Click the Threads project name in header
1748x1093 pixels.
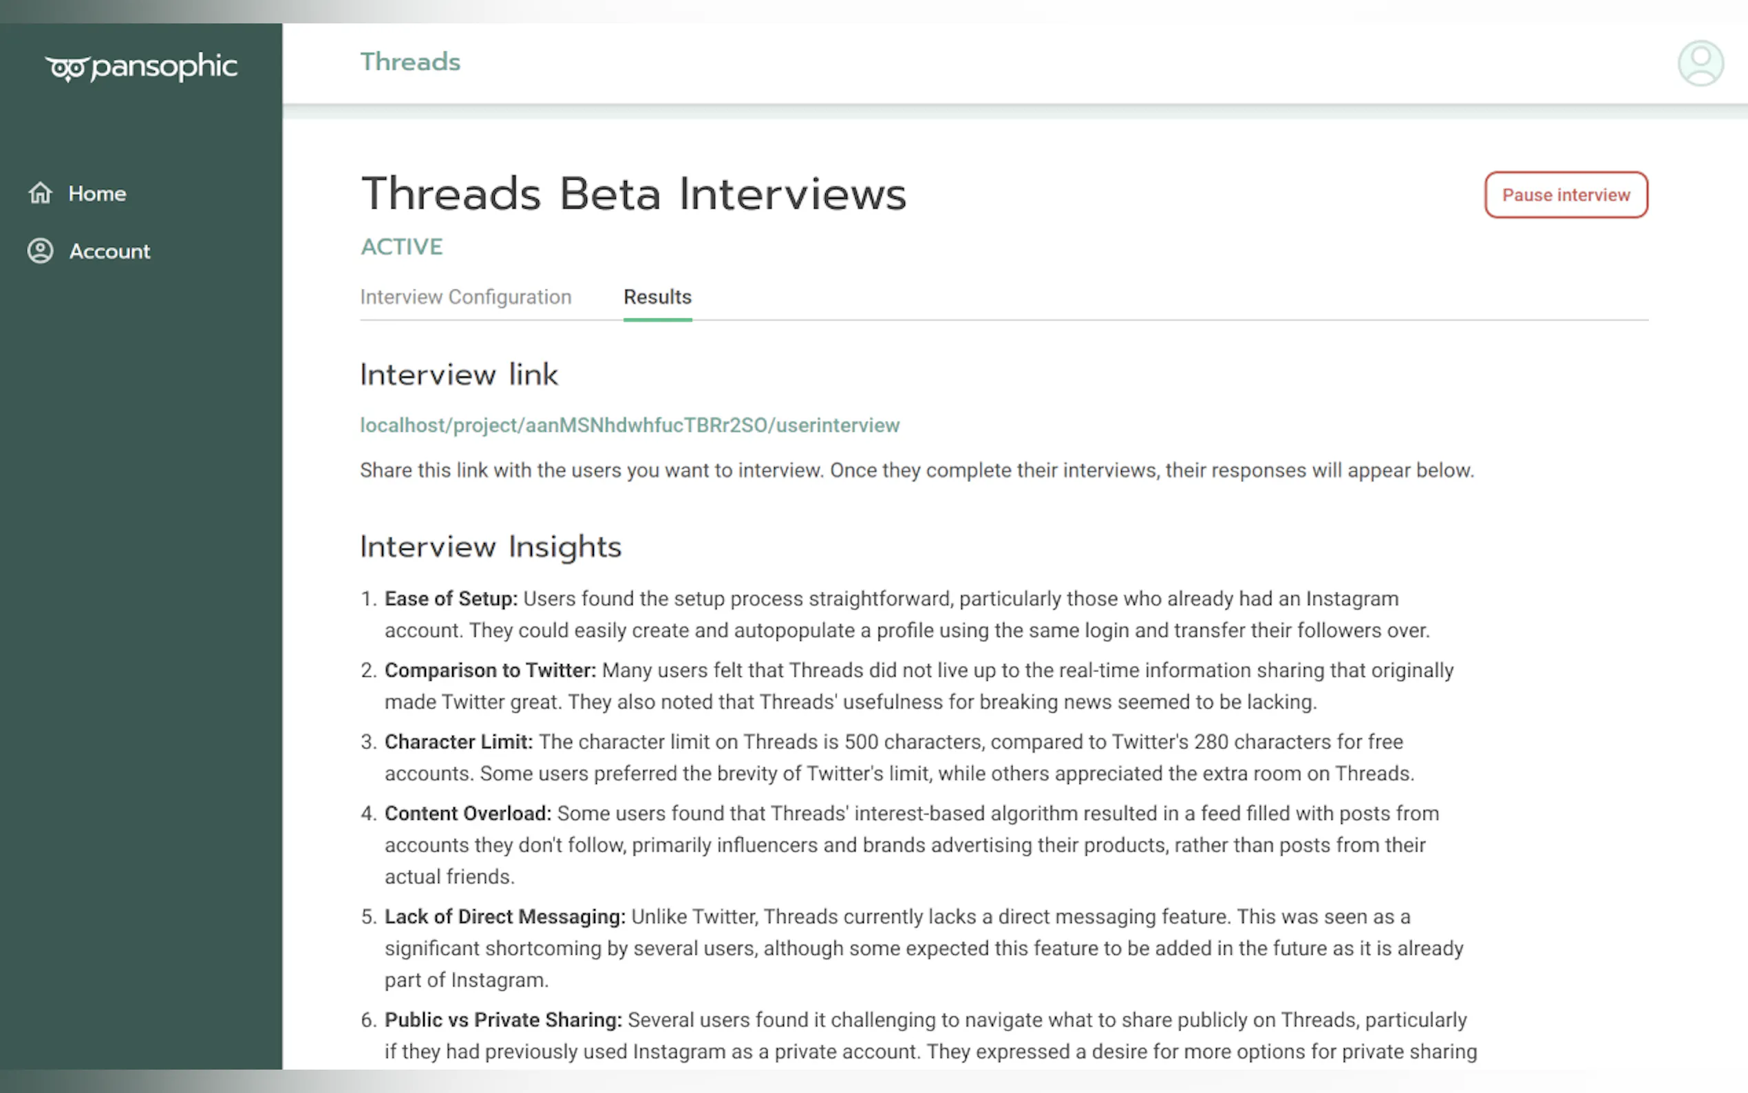pyautogui.click(x=409, y=62)
